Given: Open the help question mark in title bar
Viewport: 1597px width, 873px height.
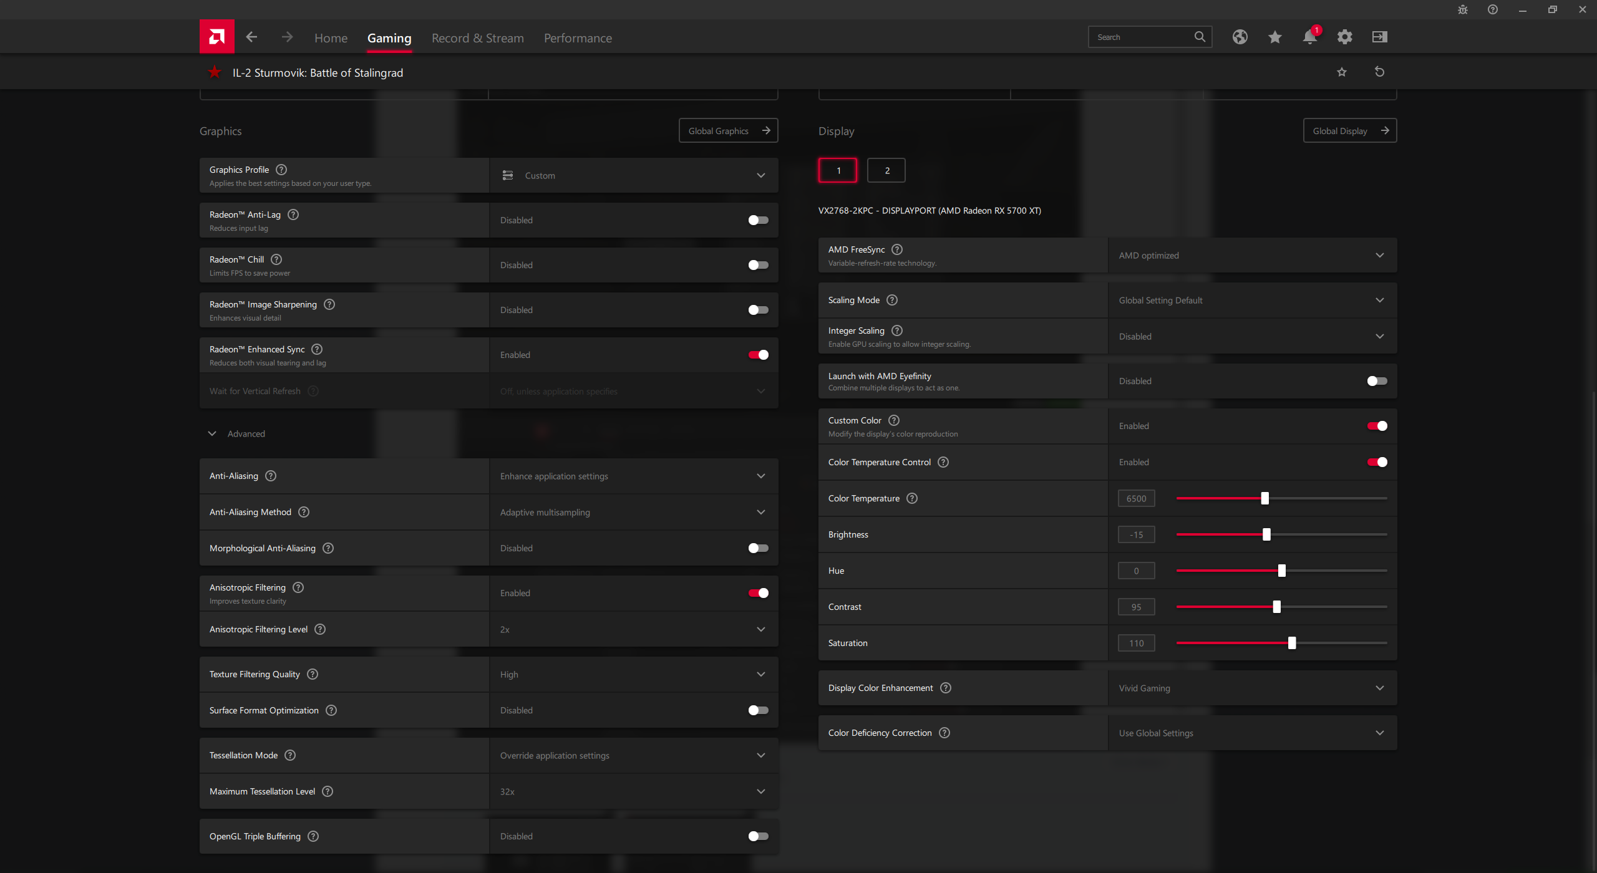Looking at the screenshot, I should [x=1493, y=9].
